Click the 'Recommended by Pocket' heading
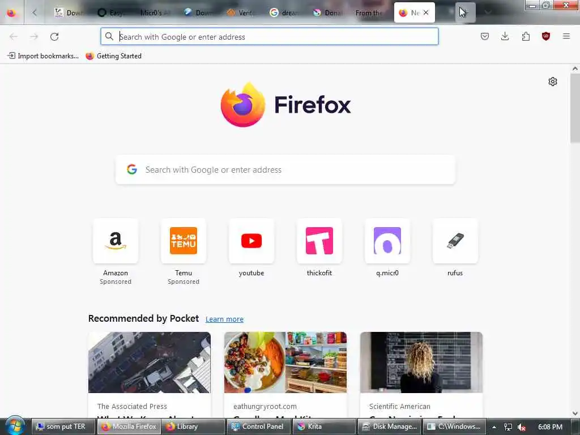The image size is (580, 435). [x=143, y=318]
